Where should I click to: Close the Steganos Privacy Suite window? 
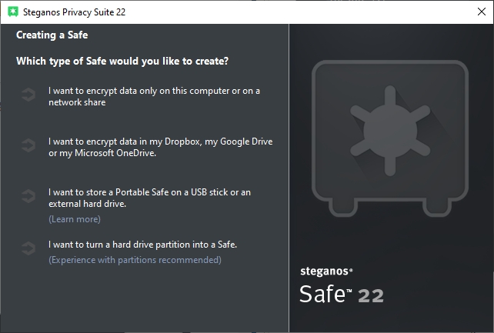pyautogui.click(x=481, y=12)
